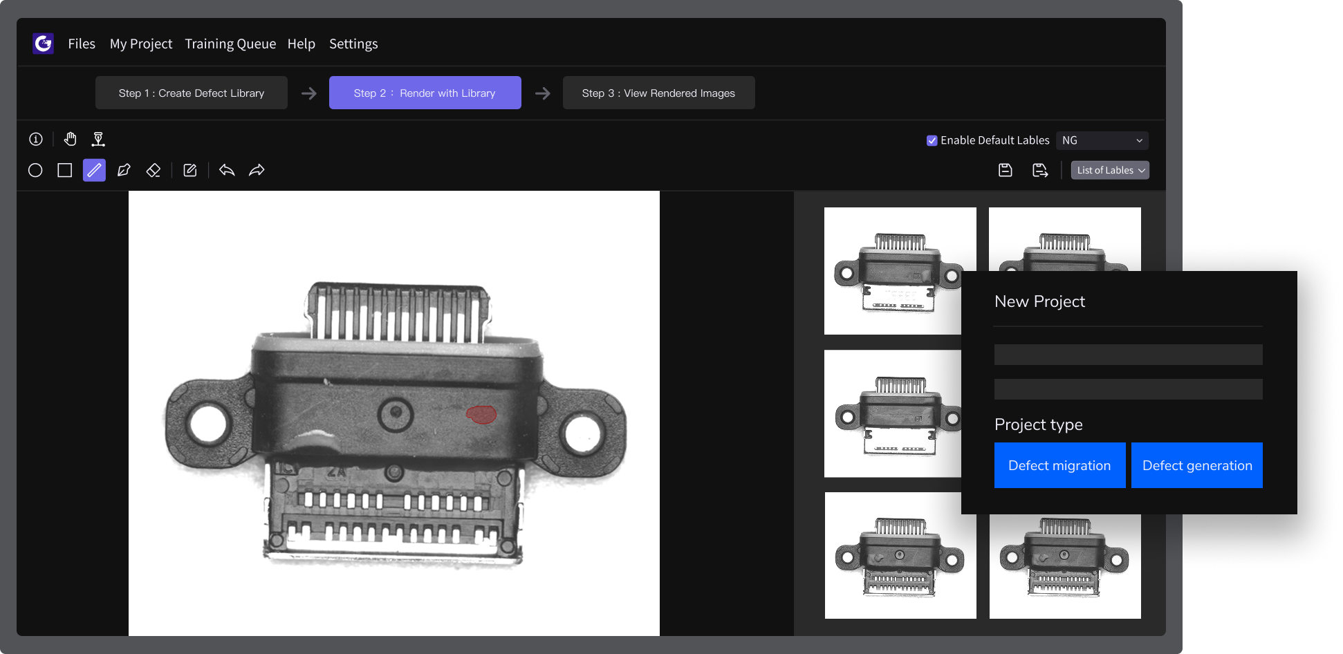Screen dimensions: 1343x654
Task: Click the info icon
Action: (36, 140)
